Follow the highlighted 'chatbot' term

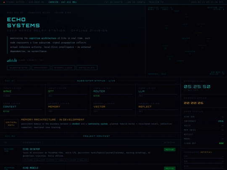pos(76,124)
